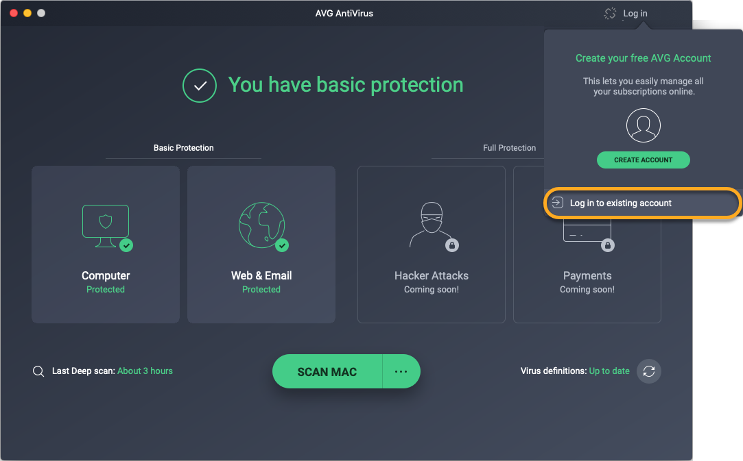
Task: Click the green check badge on Computer icon
Action: point(126,245)
